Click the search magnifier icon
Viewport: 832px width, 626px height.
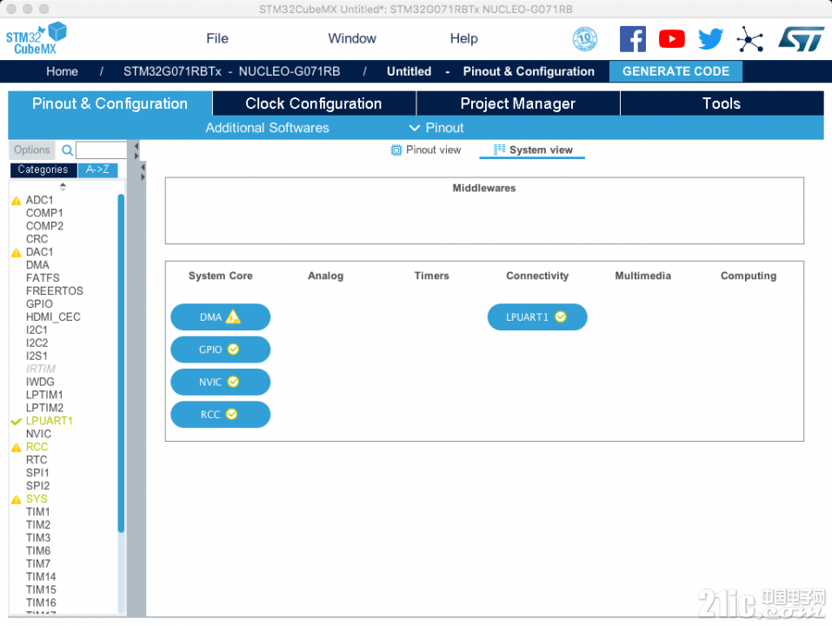(x=68, y=150)
